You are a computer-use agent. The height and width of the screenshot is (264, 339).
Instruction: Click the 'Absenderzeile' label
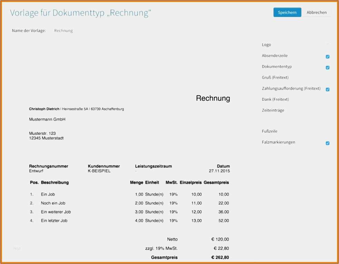[275, 55]
